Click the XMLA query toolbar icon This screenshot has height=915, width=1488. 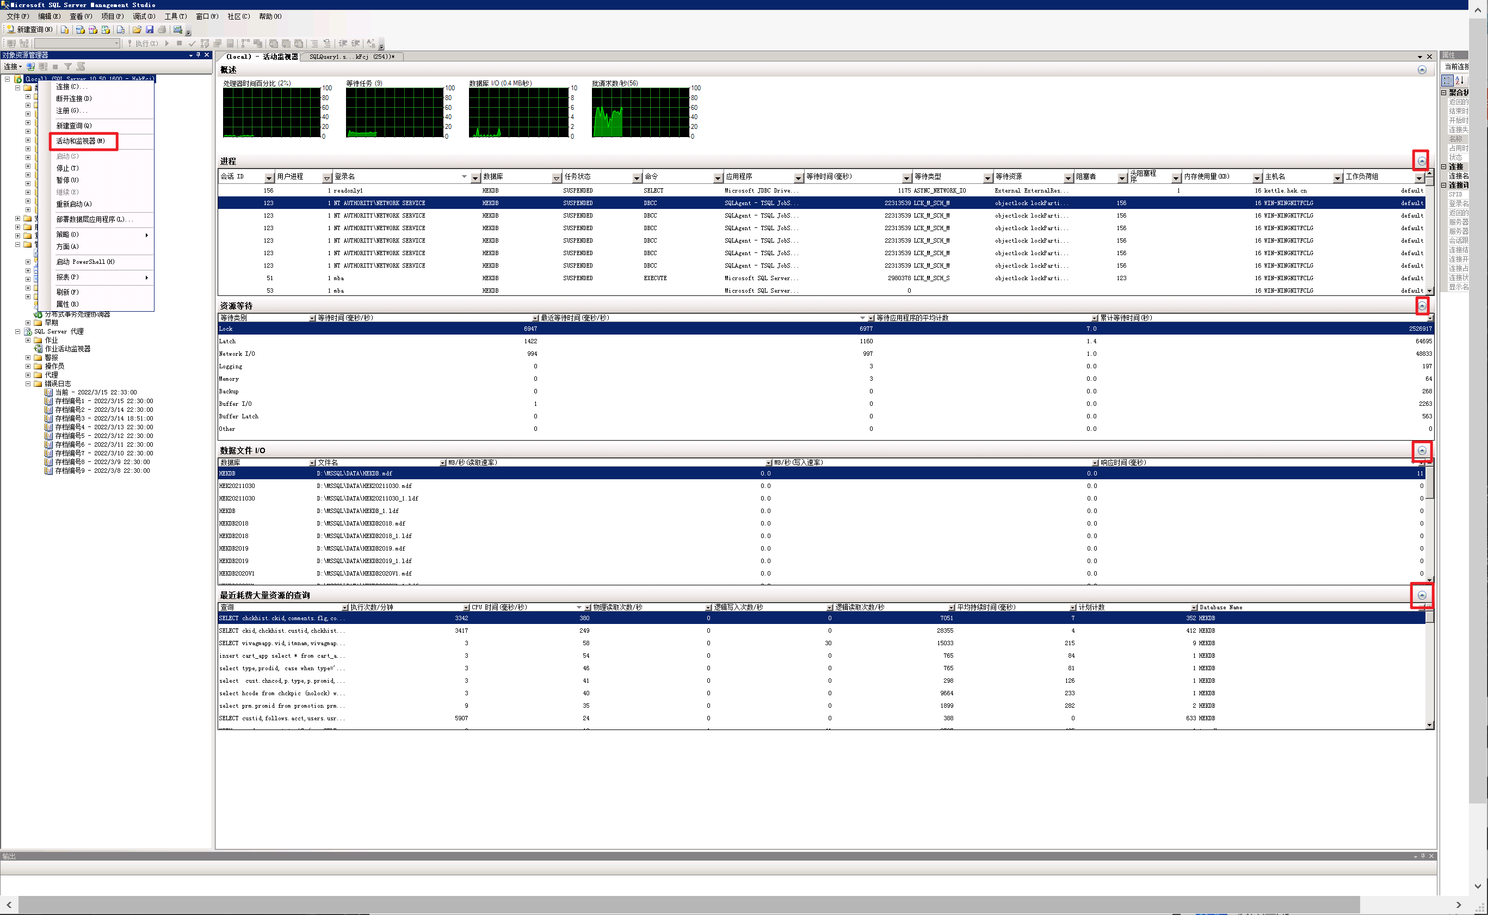pos(106,30)
